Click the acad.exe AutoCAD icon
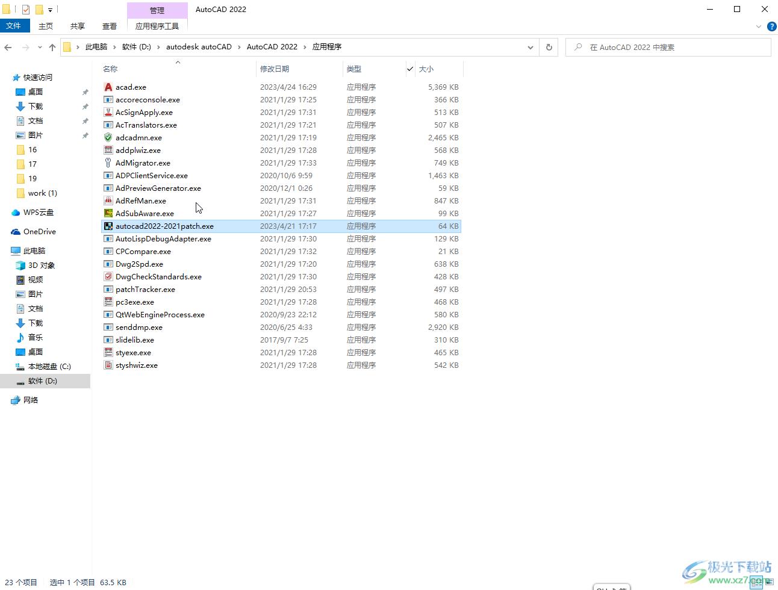This screenshot has width=778, height=590. [108, 87]
